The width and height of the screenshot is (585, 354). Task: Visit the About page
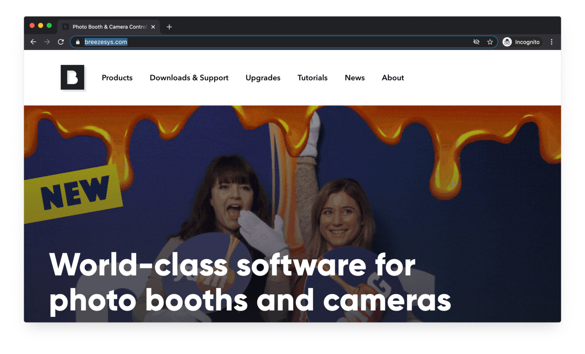(x=393, y=78)
